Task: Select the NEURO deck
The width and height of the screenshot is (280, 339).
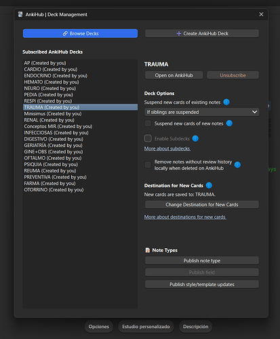Action: tap(80, 88)
